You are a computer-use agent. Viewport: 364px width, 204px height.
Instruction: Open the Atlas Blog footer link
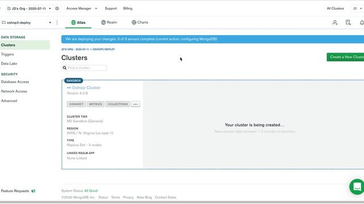[144, 198]
